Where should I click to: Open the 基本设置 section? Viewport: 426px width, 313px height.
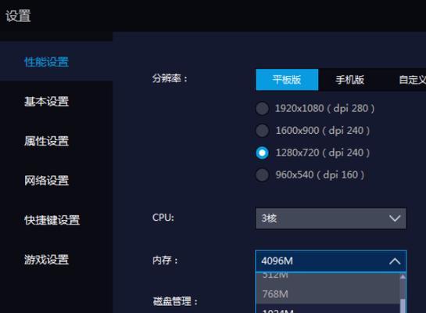46,102
